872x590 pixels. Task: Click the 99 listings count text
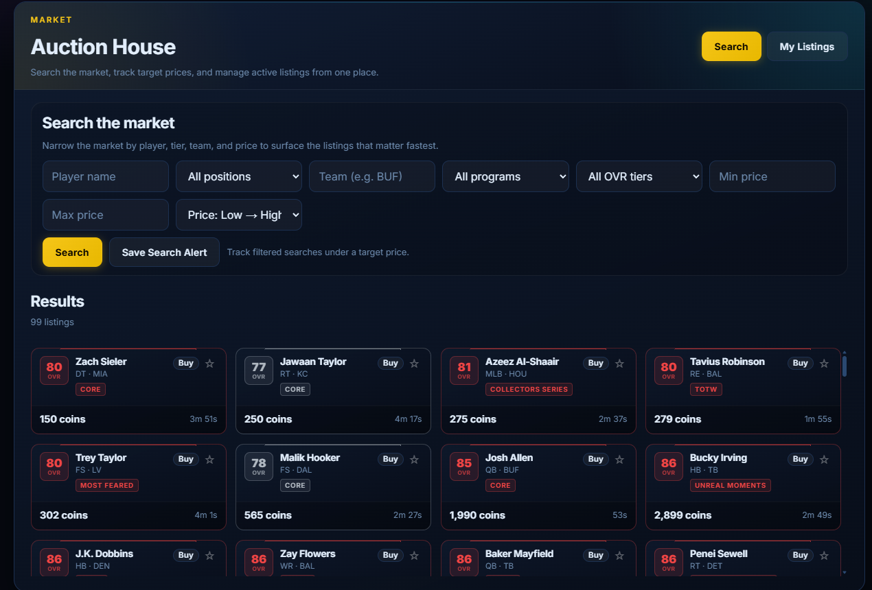(52, 322)
